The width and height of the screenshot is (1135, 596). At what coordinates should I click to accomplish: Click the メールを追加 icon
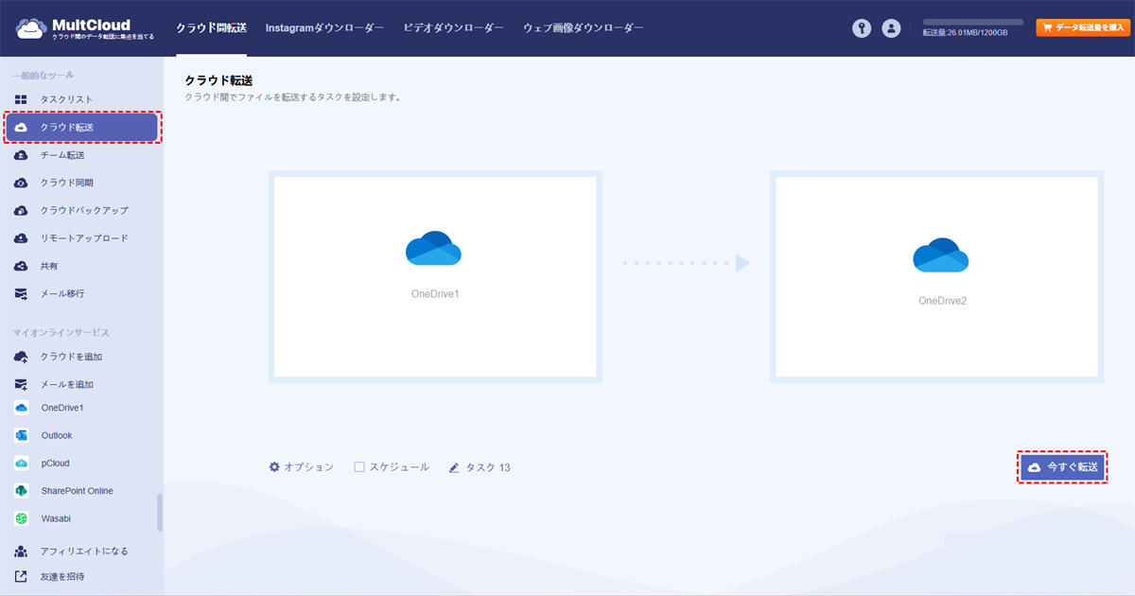click(x=21, y=384)
